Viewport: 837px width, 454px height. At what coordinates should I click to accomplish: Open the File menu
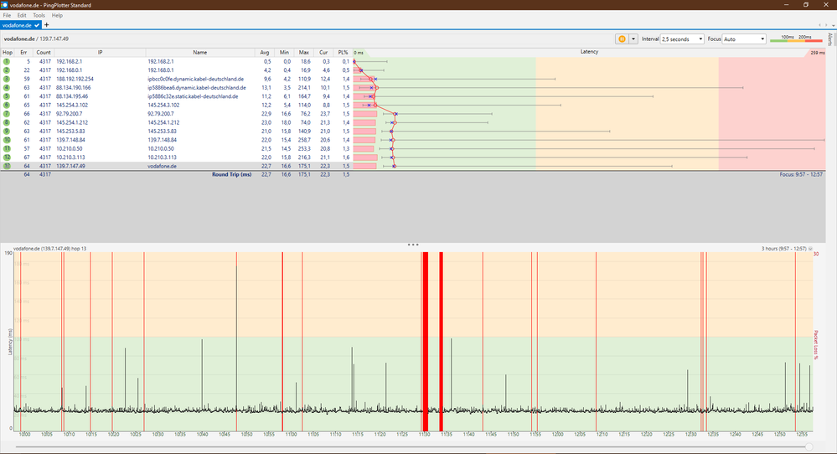(7, 15)
